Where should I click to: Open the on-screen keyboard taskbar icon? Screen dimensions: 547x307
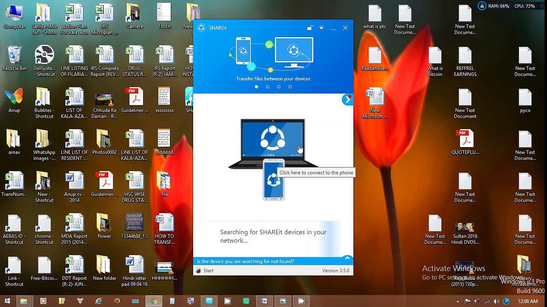[x=135, y=301]
